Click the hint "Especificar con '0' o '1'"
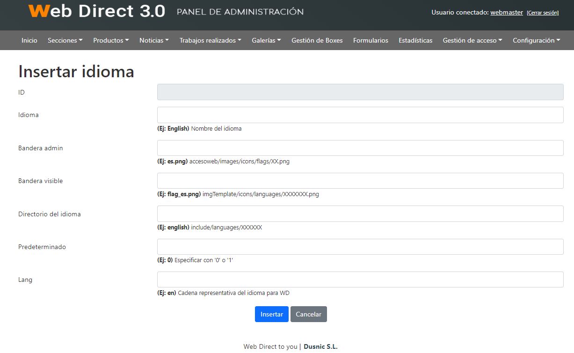 pos(203,260)
